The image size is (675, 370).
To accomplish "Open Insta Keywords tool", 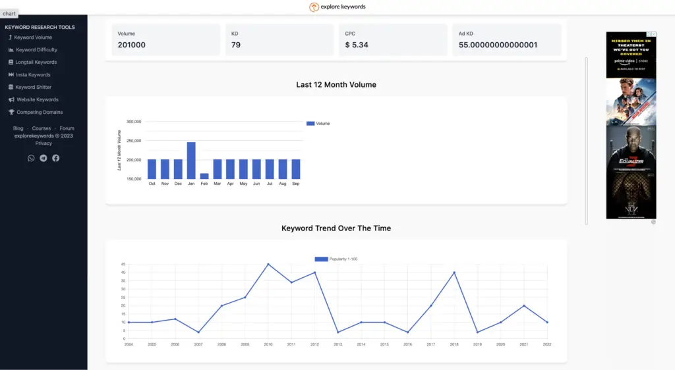I will coord(33,75).
